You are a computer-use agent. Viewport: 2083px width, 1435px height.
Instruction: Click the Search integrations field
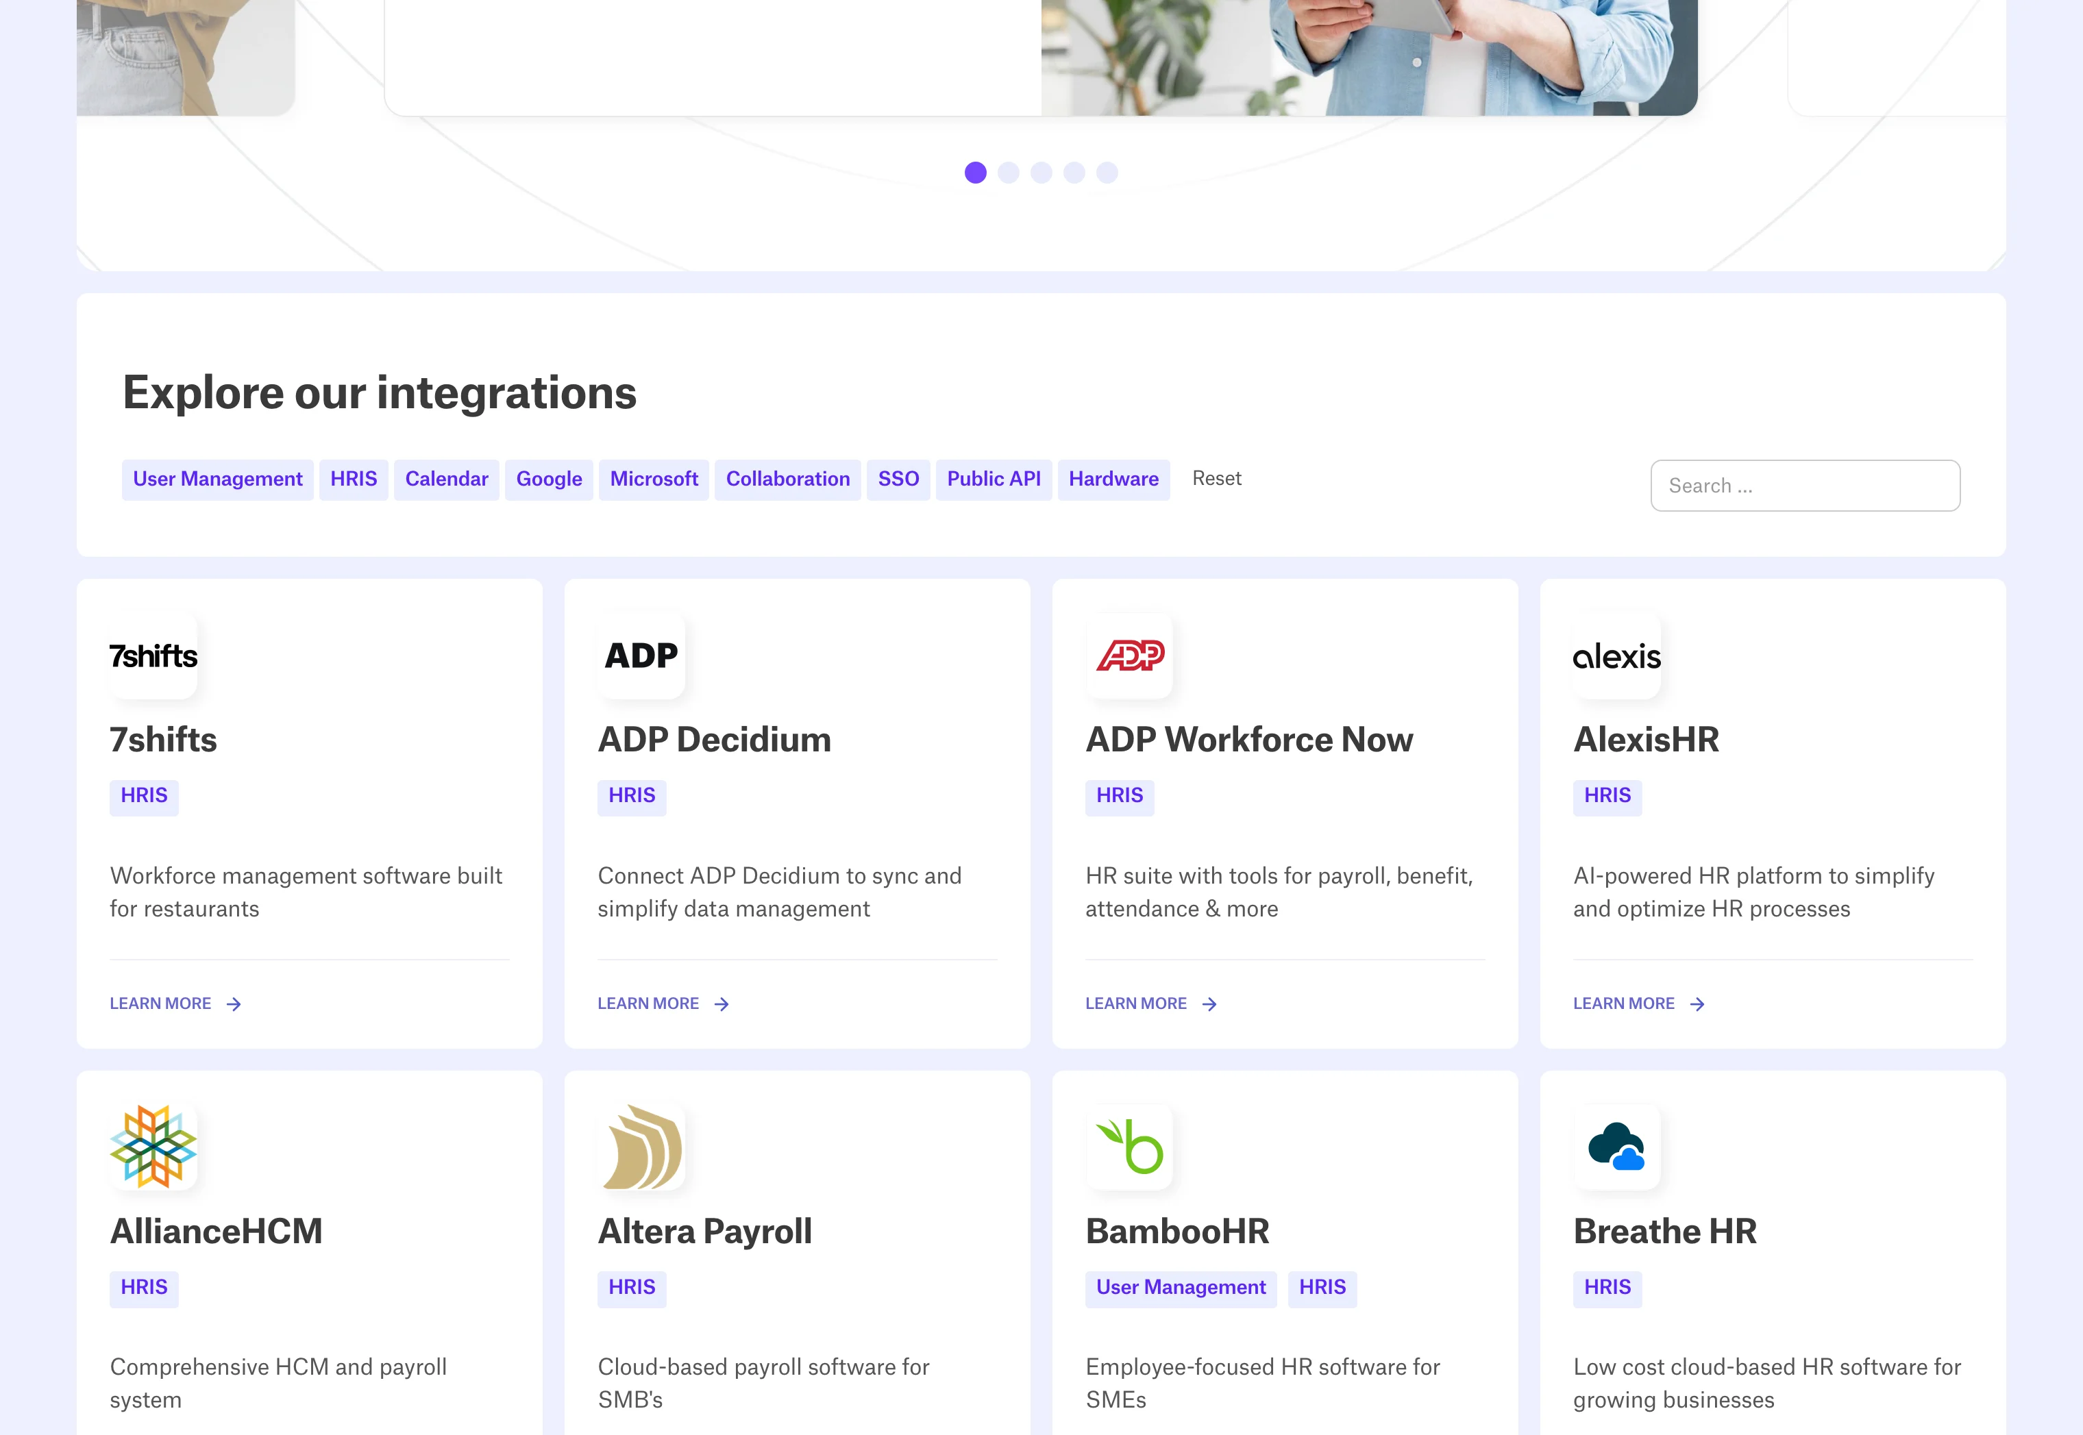point(1805,486)
